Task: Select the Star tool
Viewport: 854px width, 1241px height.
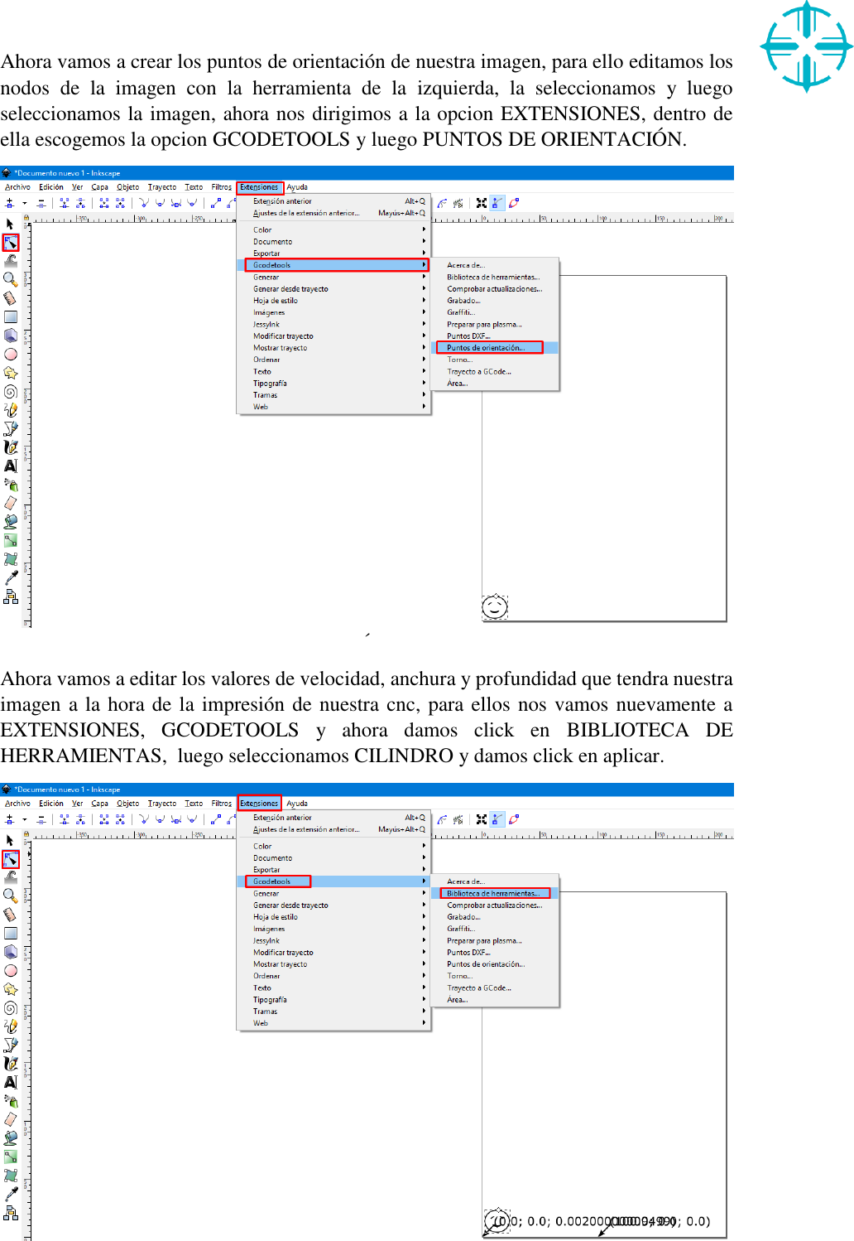Action: point(11,369)
